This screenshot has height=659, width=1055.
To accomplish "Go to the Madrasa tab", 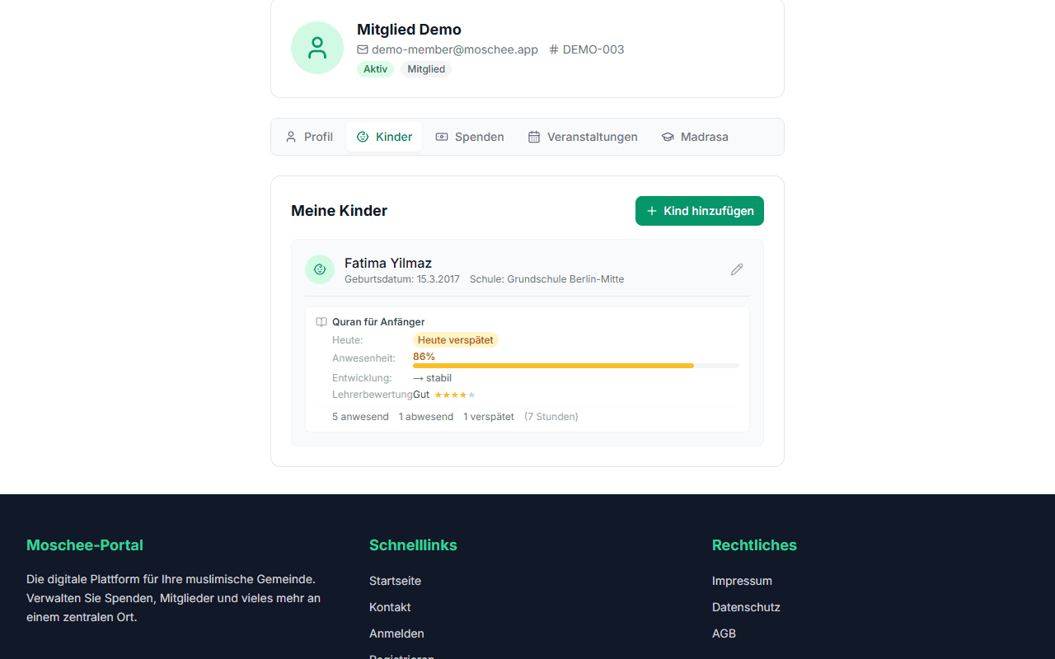I will (695, 137).
